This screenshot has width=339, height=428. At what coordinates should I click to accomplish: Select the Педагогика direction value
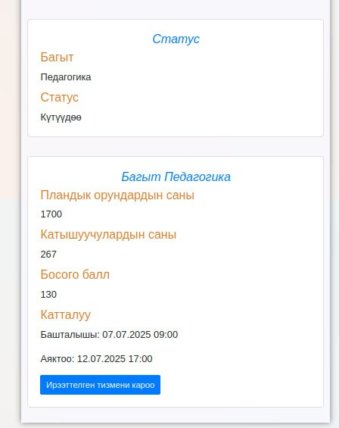pos(66,77)
